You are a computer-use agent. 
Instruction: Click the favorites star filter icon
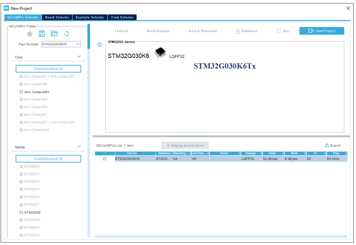29,34
